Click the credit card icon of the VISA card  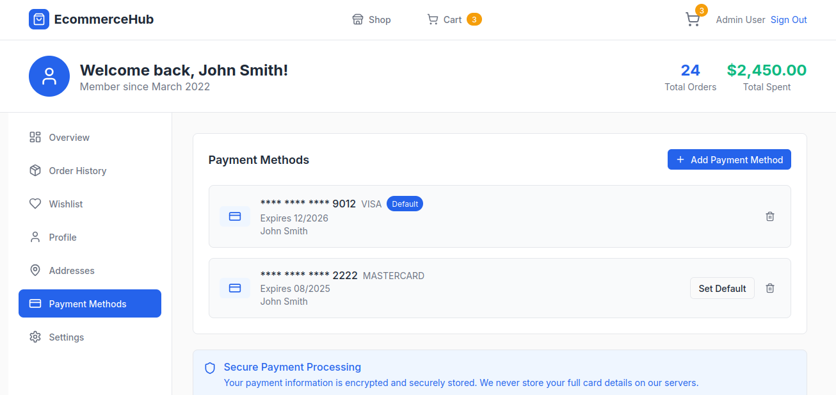[235, 216]
